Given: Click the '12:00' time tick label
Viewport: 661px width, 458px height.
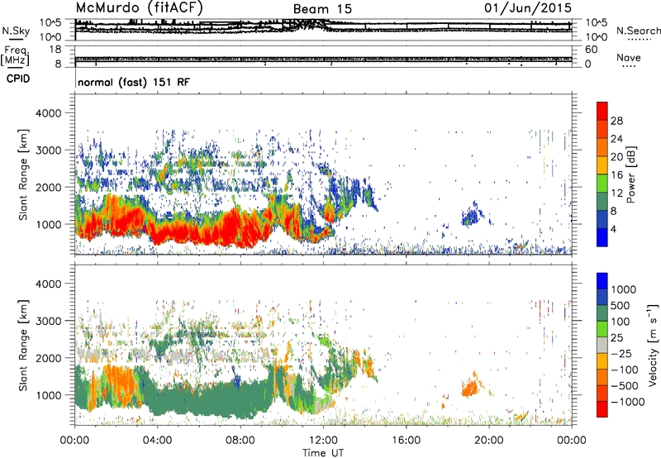Looking at the screenshot, I should [323, 441].
